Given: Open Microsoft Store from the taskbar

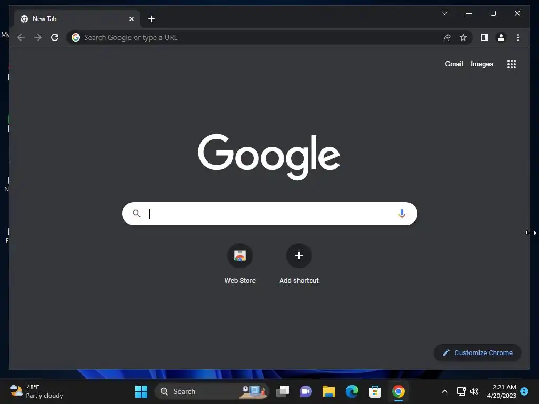Looking at the screenshot, I should click(375, 391).
